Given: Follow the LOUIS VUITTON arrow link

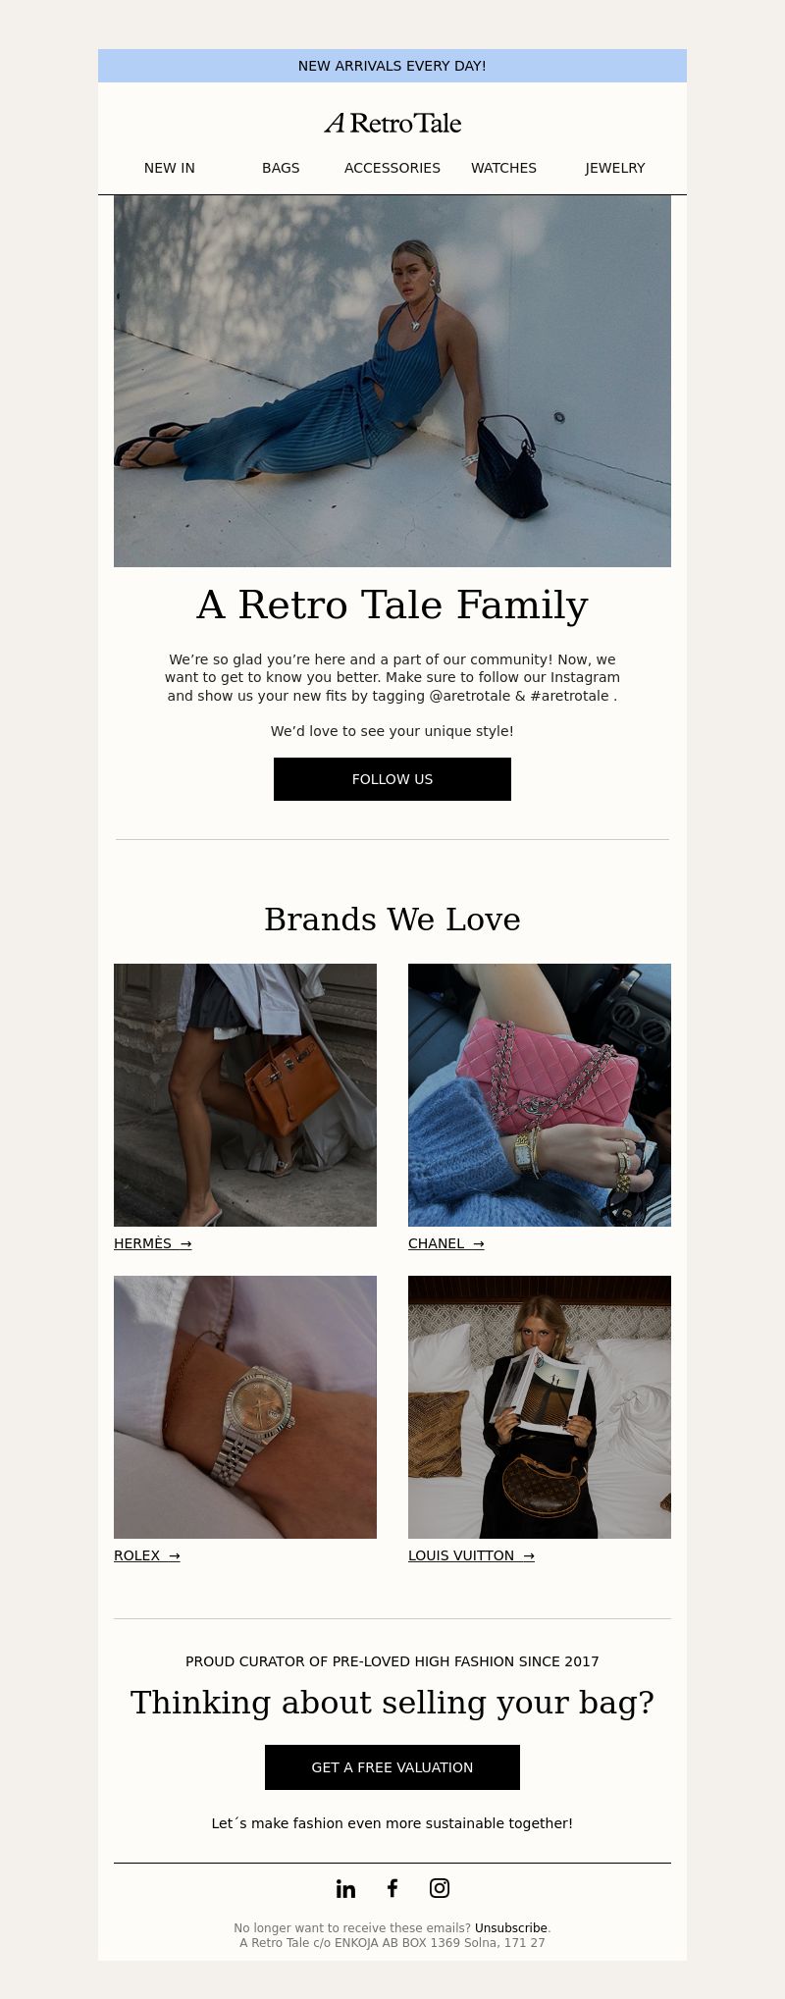Looking at the screenshot, I should point(471,1555).
